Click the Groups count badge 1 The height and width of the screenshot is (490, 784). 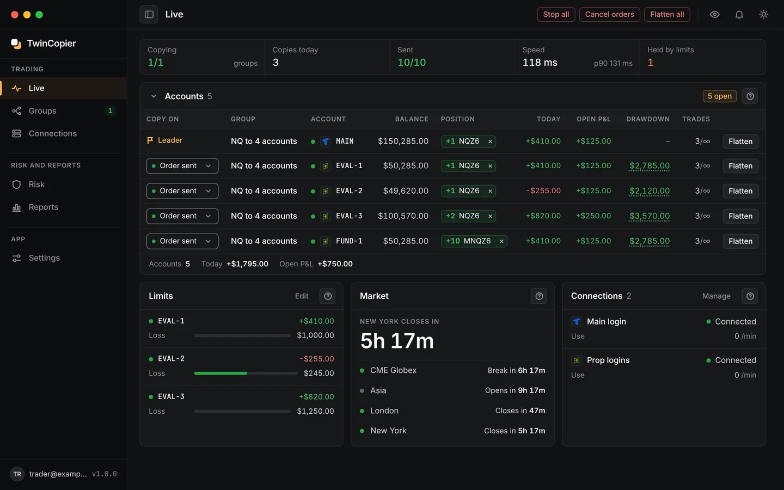point(110,111)
